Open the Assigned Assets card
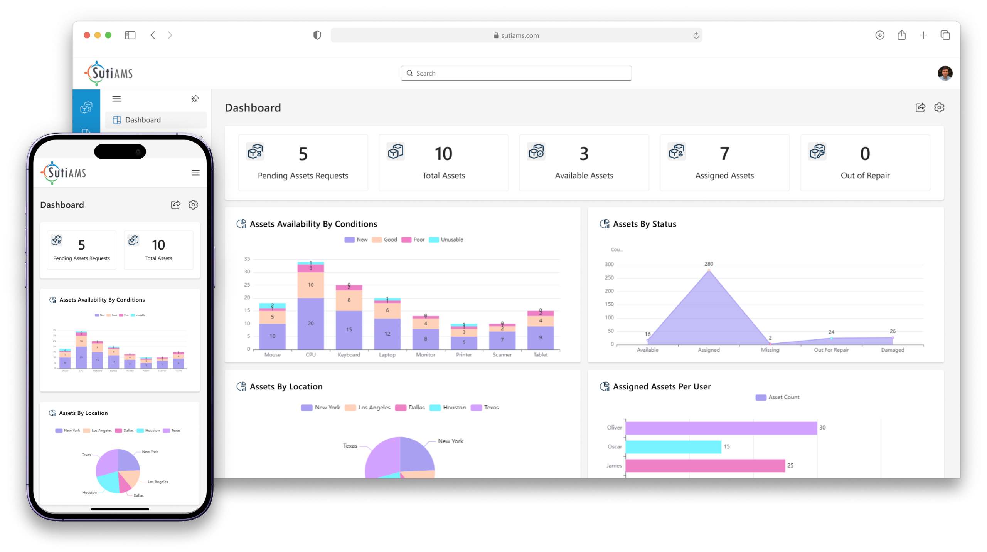The height and width of the screenshot is (552, 987). [x=724, y=163]
